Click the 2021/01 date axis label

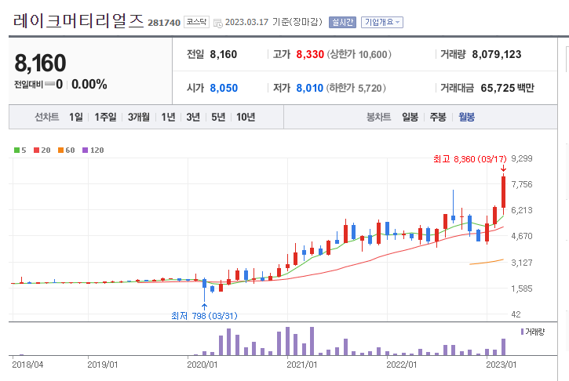302,365
